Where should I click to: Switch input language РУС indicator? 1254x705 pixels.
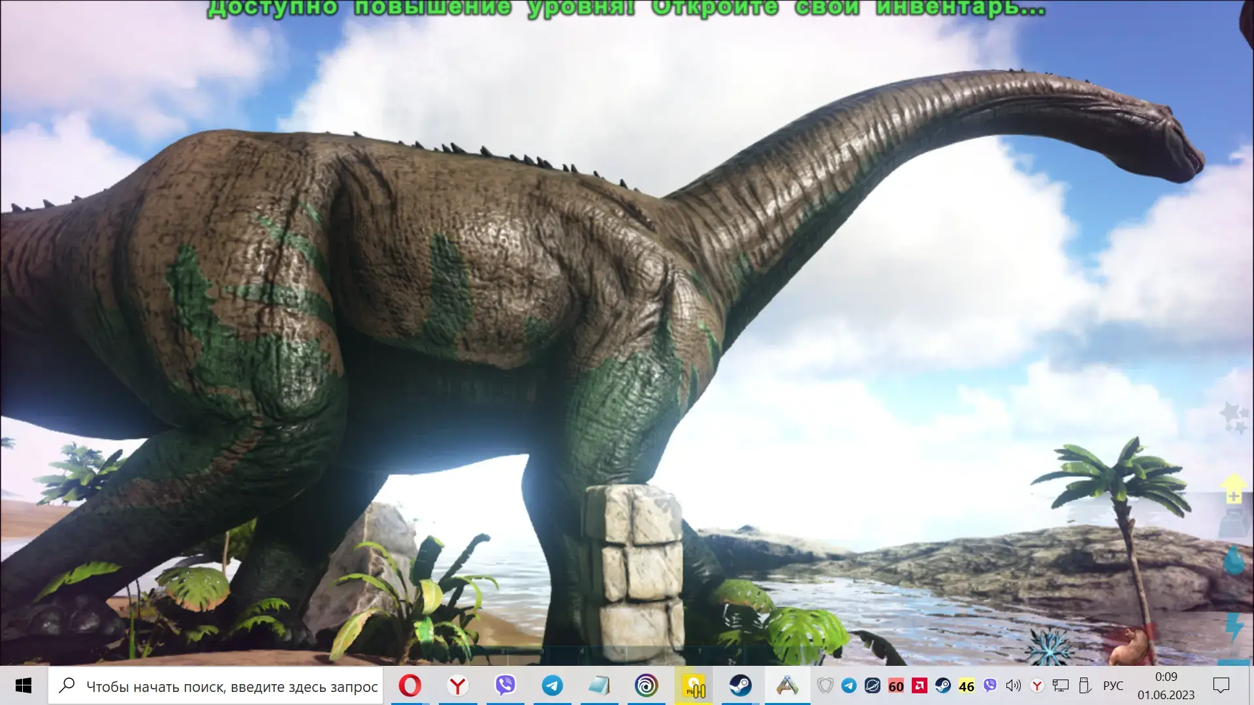click(x=1114, y=686)
